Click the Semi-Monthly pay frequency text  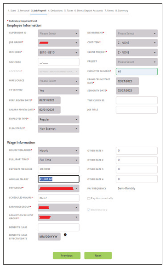tap(126, 189)
